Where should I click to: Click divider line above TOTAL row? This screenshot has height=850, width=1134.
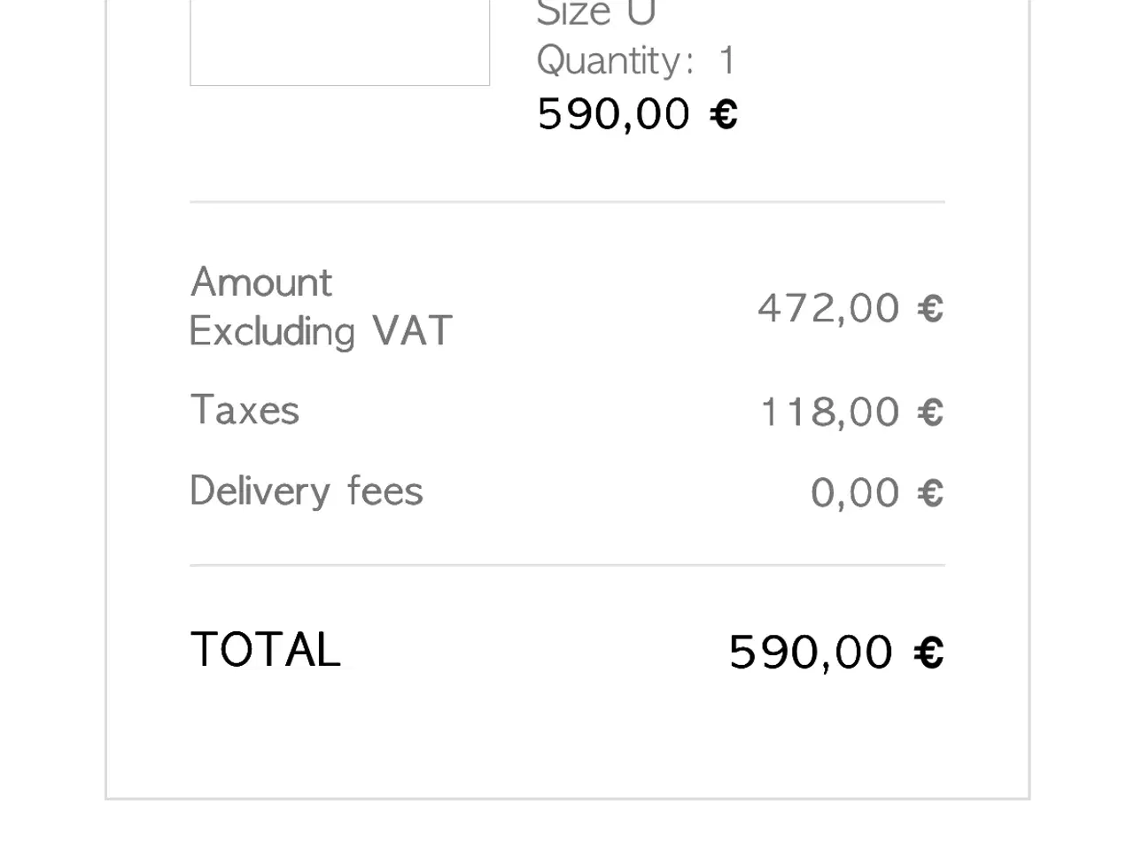567,565
